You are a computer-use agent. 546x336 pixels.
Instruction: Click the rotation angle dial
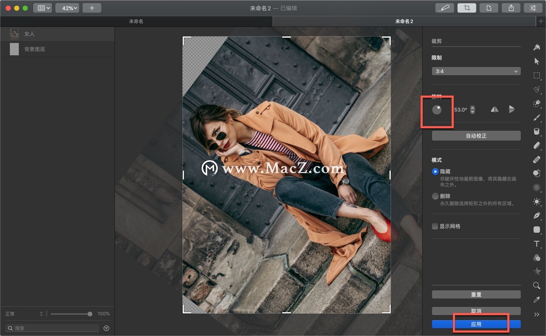(x=437, y=110)
